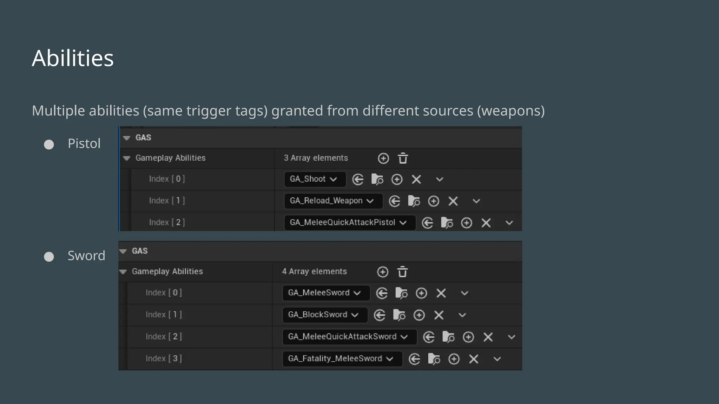This screenshot has width=719, height=404.
Task: Use selected asset arrow for GA_MeleeQuickAttackSword
Action: 429,337
